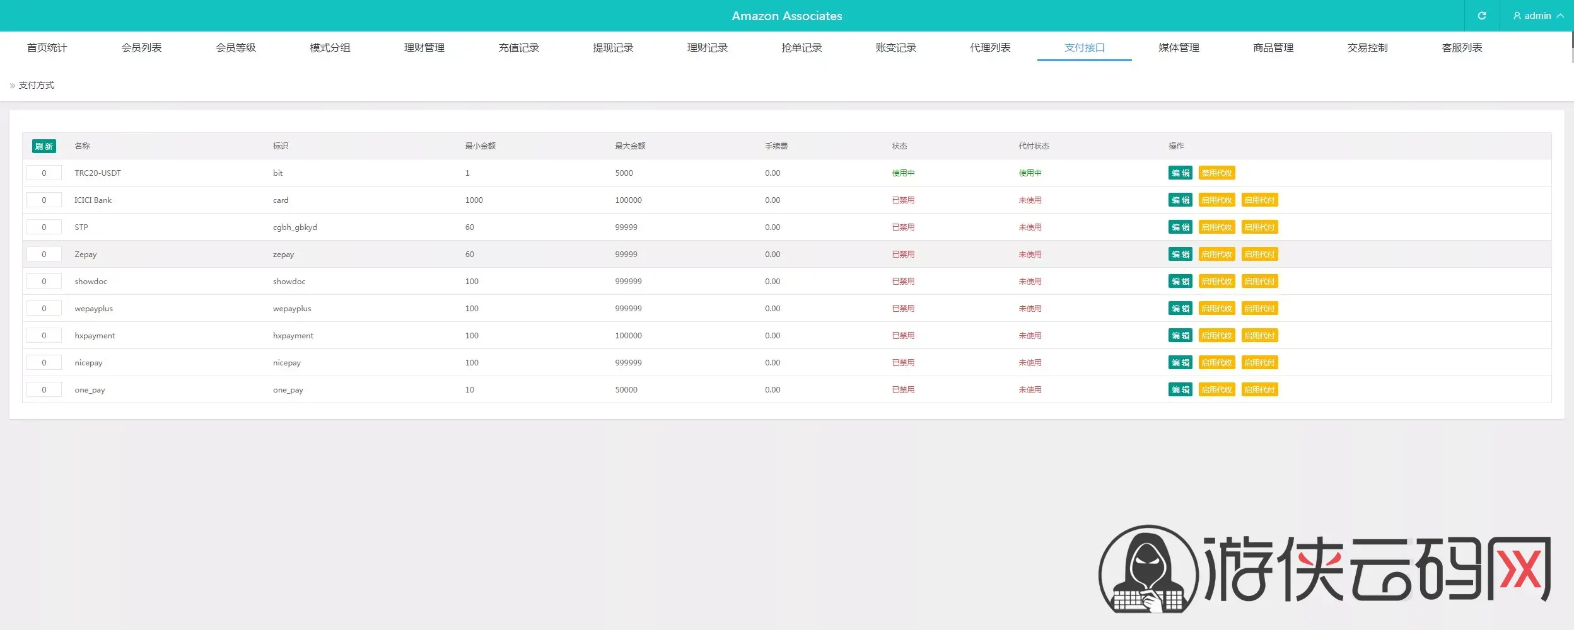Go to the 理财记录 tab
The height and width of the screenshot is (630, 1574).
tap(708, 47)
